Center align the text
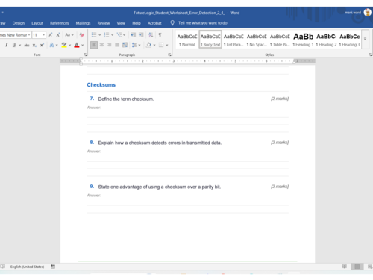This screenshot has width=373, height=280. (x=101, y=45)
